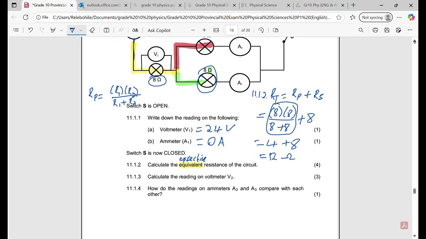Open the Translate tool
The image size is (426, 239).
click(135, 30)
